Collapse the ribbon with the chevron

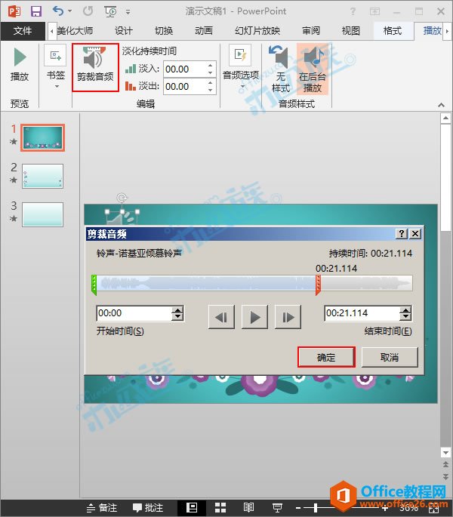tap(441, 105)
